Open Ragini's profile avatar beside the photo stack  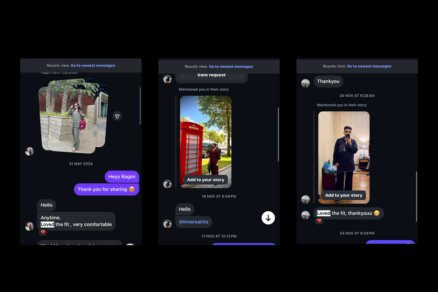pyautogui.click(x=29, y=151)
